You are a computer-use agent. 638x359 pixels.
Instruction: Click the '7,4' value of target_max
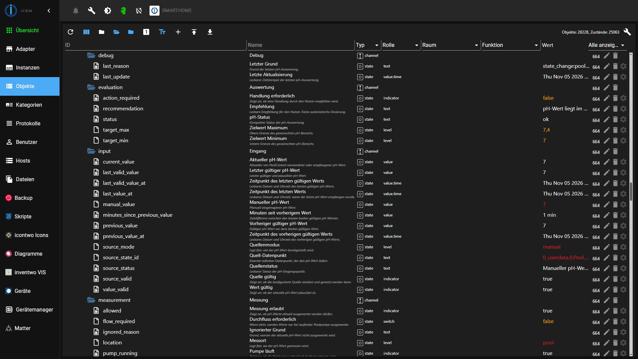click(x=546, y=130)
